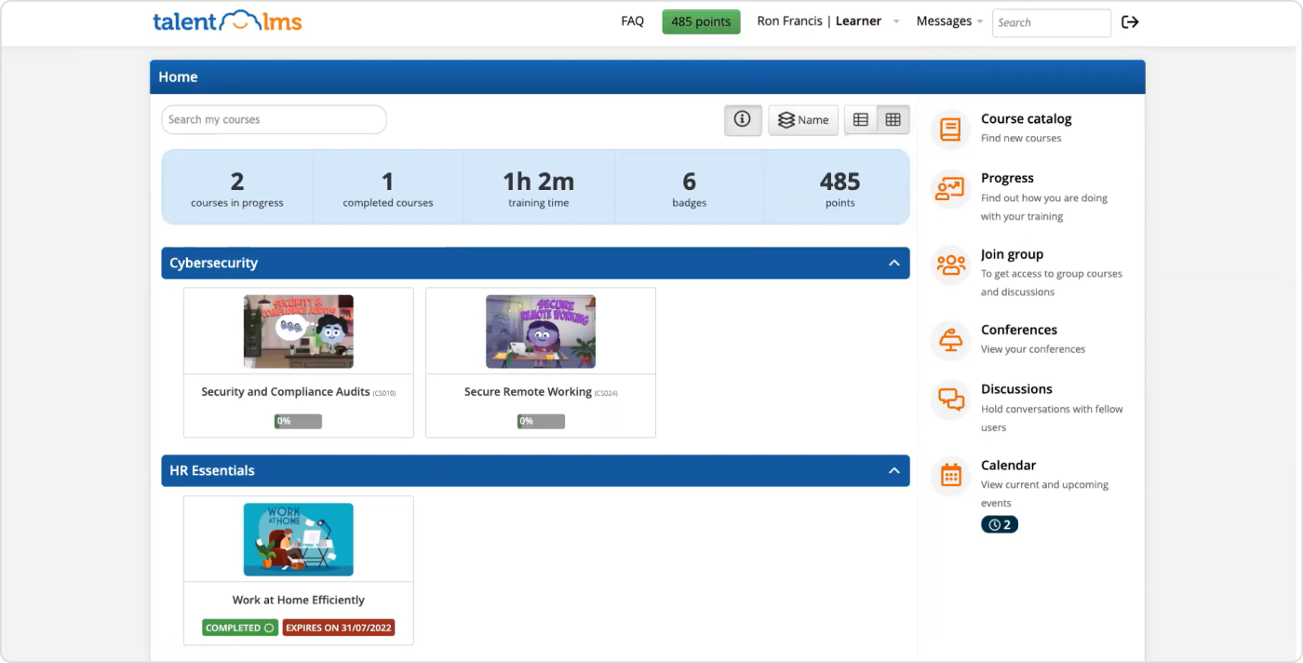The image size is (1303, 663).
Task: Open the calendar events count badge
Action: (1000, 523)
